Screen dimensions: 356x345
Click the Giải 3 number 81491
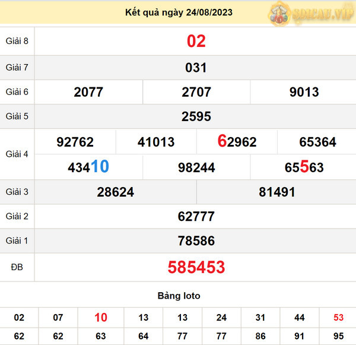coord(276,192)
